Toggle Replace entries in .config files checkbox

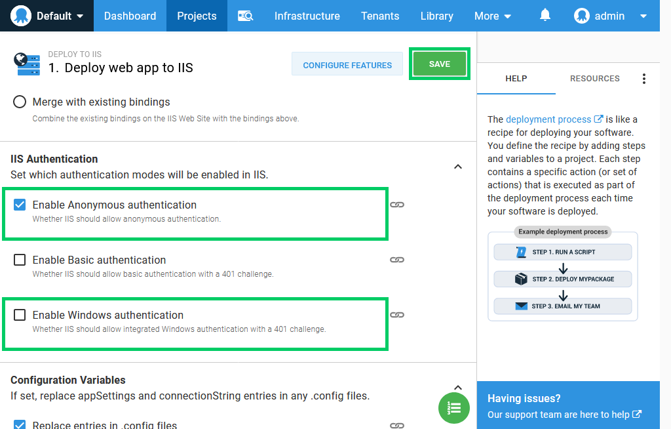tap(20, 424)
